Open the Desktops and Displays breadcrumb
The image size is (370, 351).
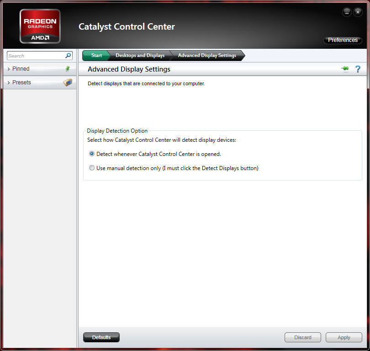140,55
